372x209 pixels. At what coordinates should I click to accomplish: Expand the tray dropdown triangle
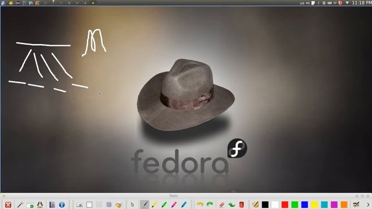point(347,3)
